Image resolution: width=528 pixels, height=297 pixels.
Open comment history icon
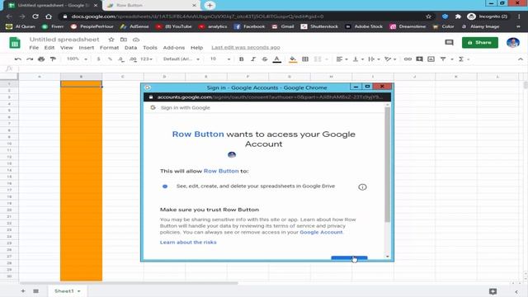point(449,42)
